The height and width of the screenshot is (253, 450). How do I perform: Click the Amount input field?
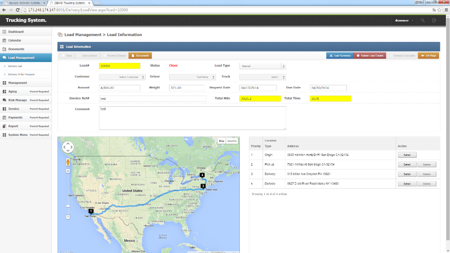click(120, 88)
